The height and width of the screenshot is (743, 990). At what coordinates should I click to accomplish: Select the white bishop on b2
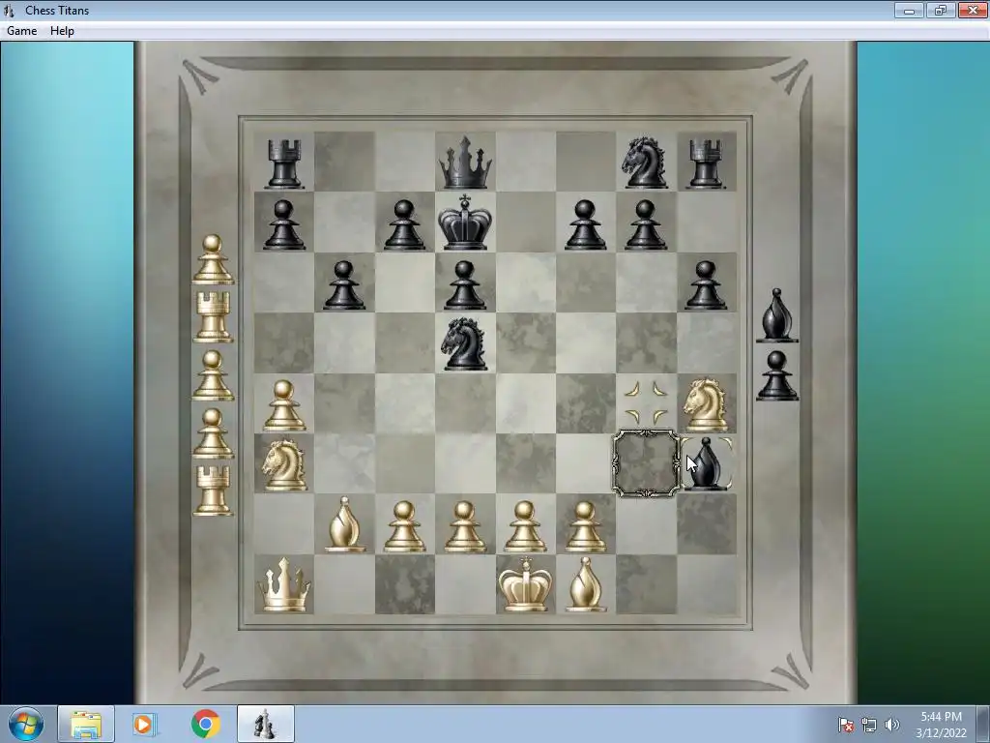(344, 524)
